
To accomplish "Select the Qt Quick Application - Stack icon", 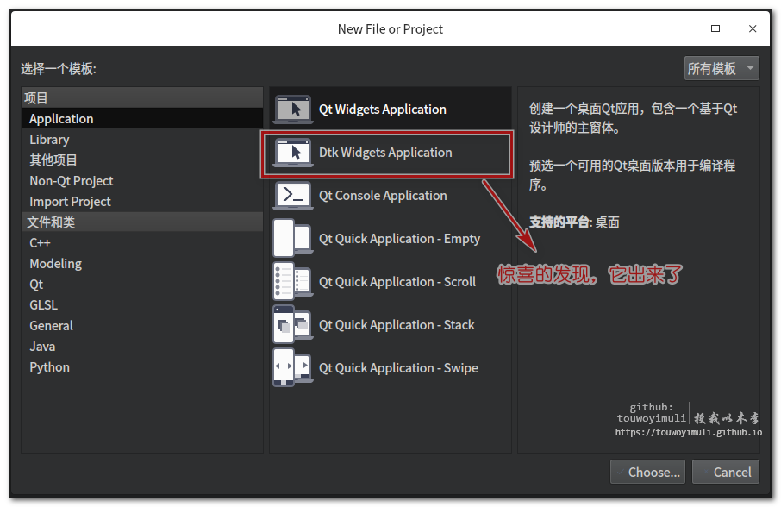I will coord(293,325).
